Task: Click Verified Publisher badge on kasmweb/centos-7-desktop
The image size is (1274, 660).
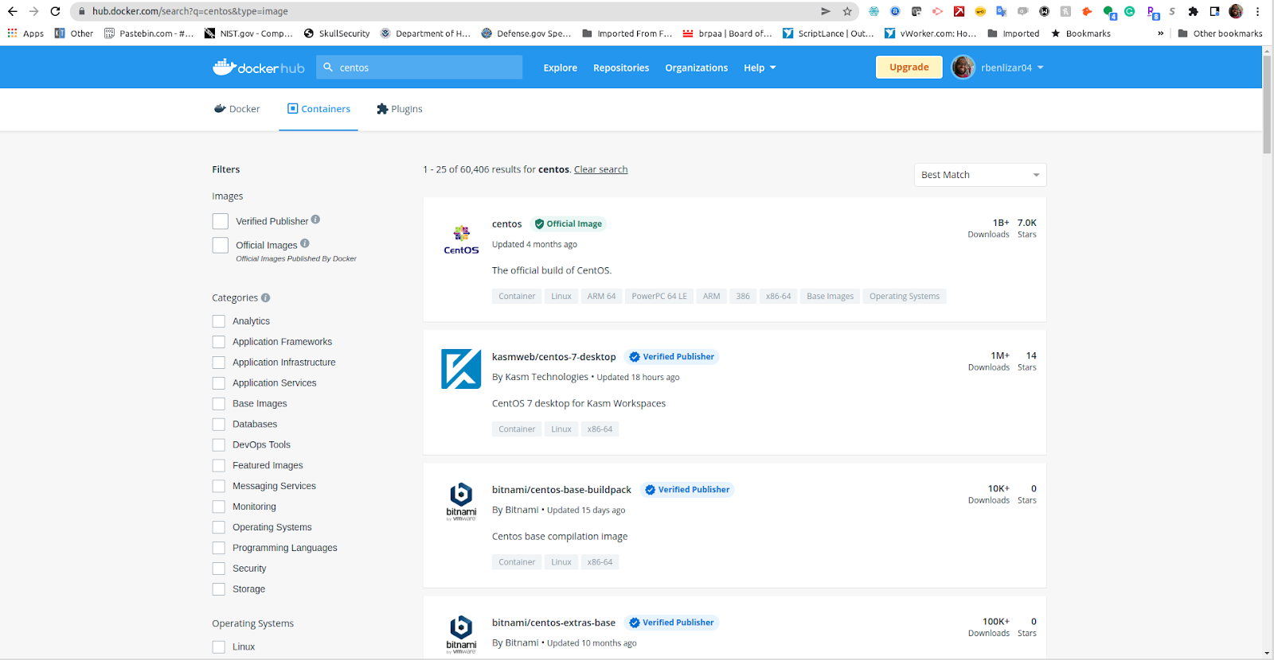Action: (x=672, y=357)
